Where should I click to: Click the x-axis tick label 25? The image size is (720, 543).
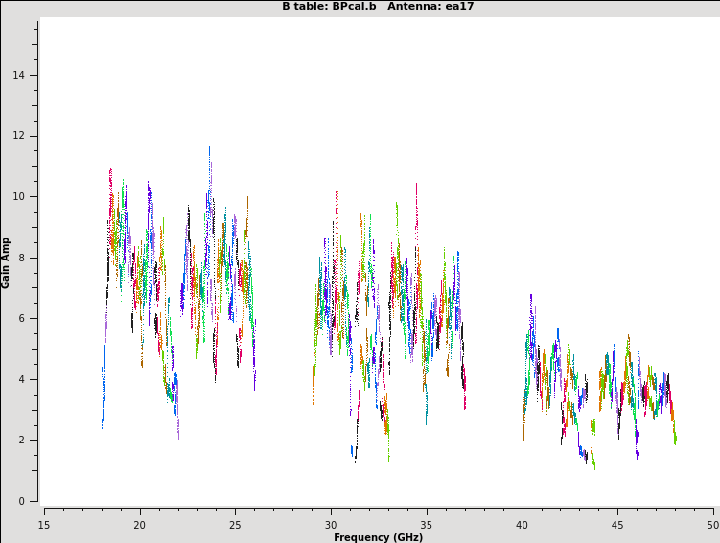tap(235, 525)
